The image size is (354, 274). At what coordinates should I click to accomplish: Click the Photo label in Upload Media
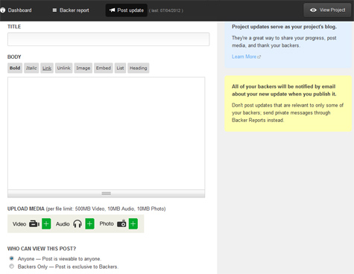coord(107,224)
